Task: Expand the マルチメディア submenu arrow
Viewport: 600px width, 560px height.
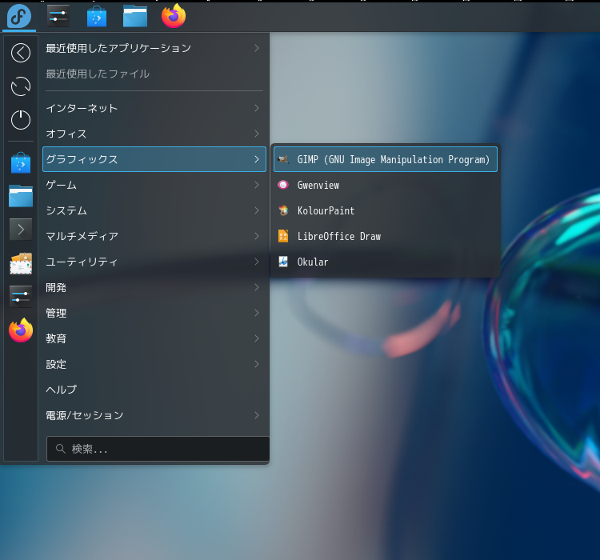Action: 257,236
